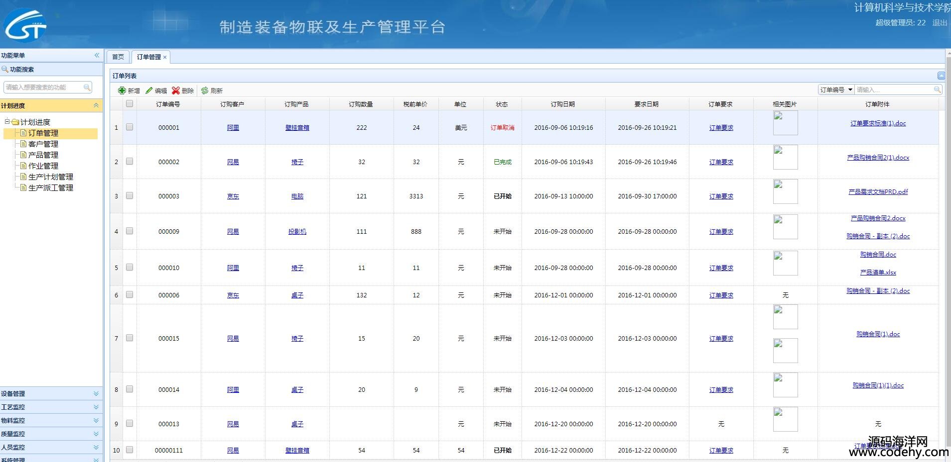Open the 产品需求文档PRD.pdf attachment link
Viewport: 951px width, 462px height.
pyautogui.click(x=878, y=192)
